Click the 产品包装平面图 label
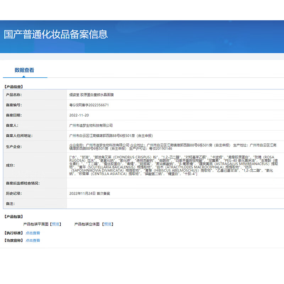Image resolution: width=284 pixels, height=284 pixels. click(x=36, y=224)
